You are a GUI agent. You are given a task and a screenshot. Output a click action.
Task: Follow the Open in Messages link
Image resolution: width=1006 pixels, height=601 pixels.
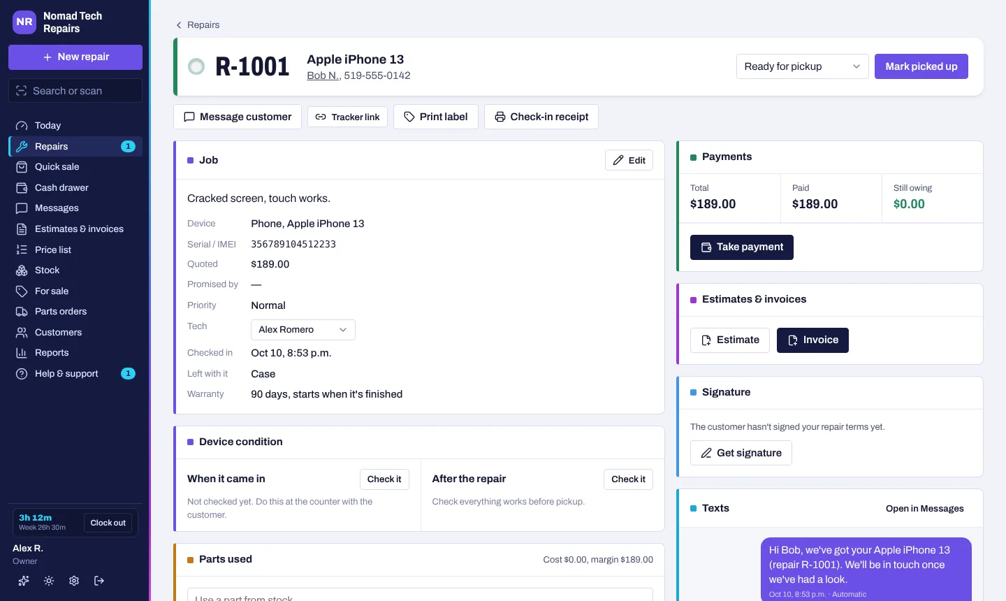point(925,509)
